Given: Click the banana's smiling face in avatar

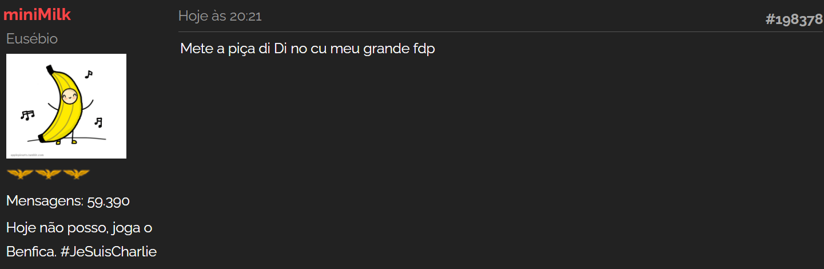Looking at the screenshot, I should 69,96.
